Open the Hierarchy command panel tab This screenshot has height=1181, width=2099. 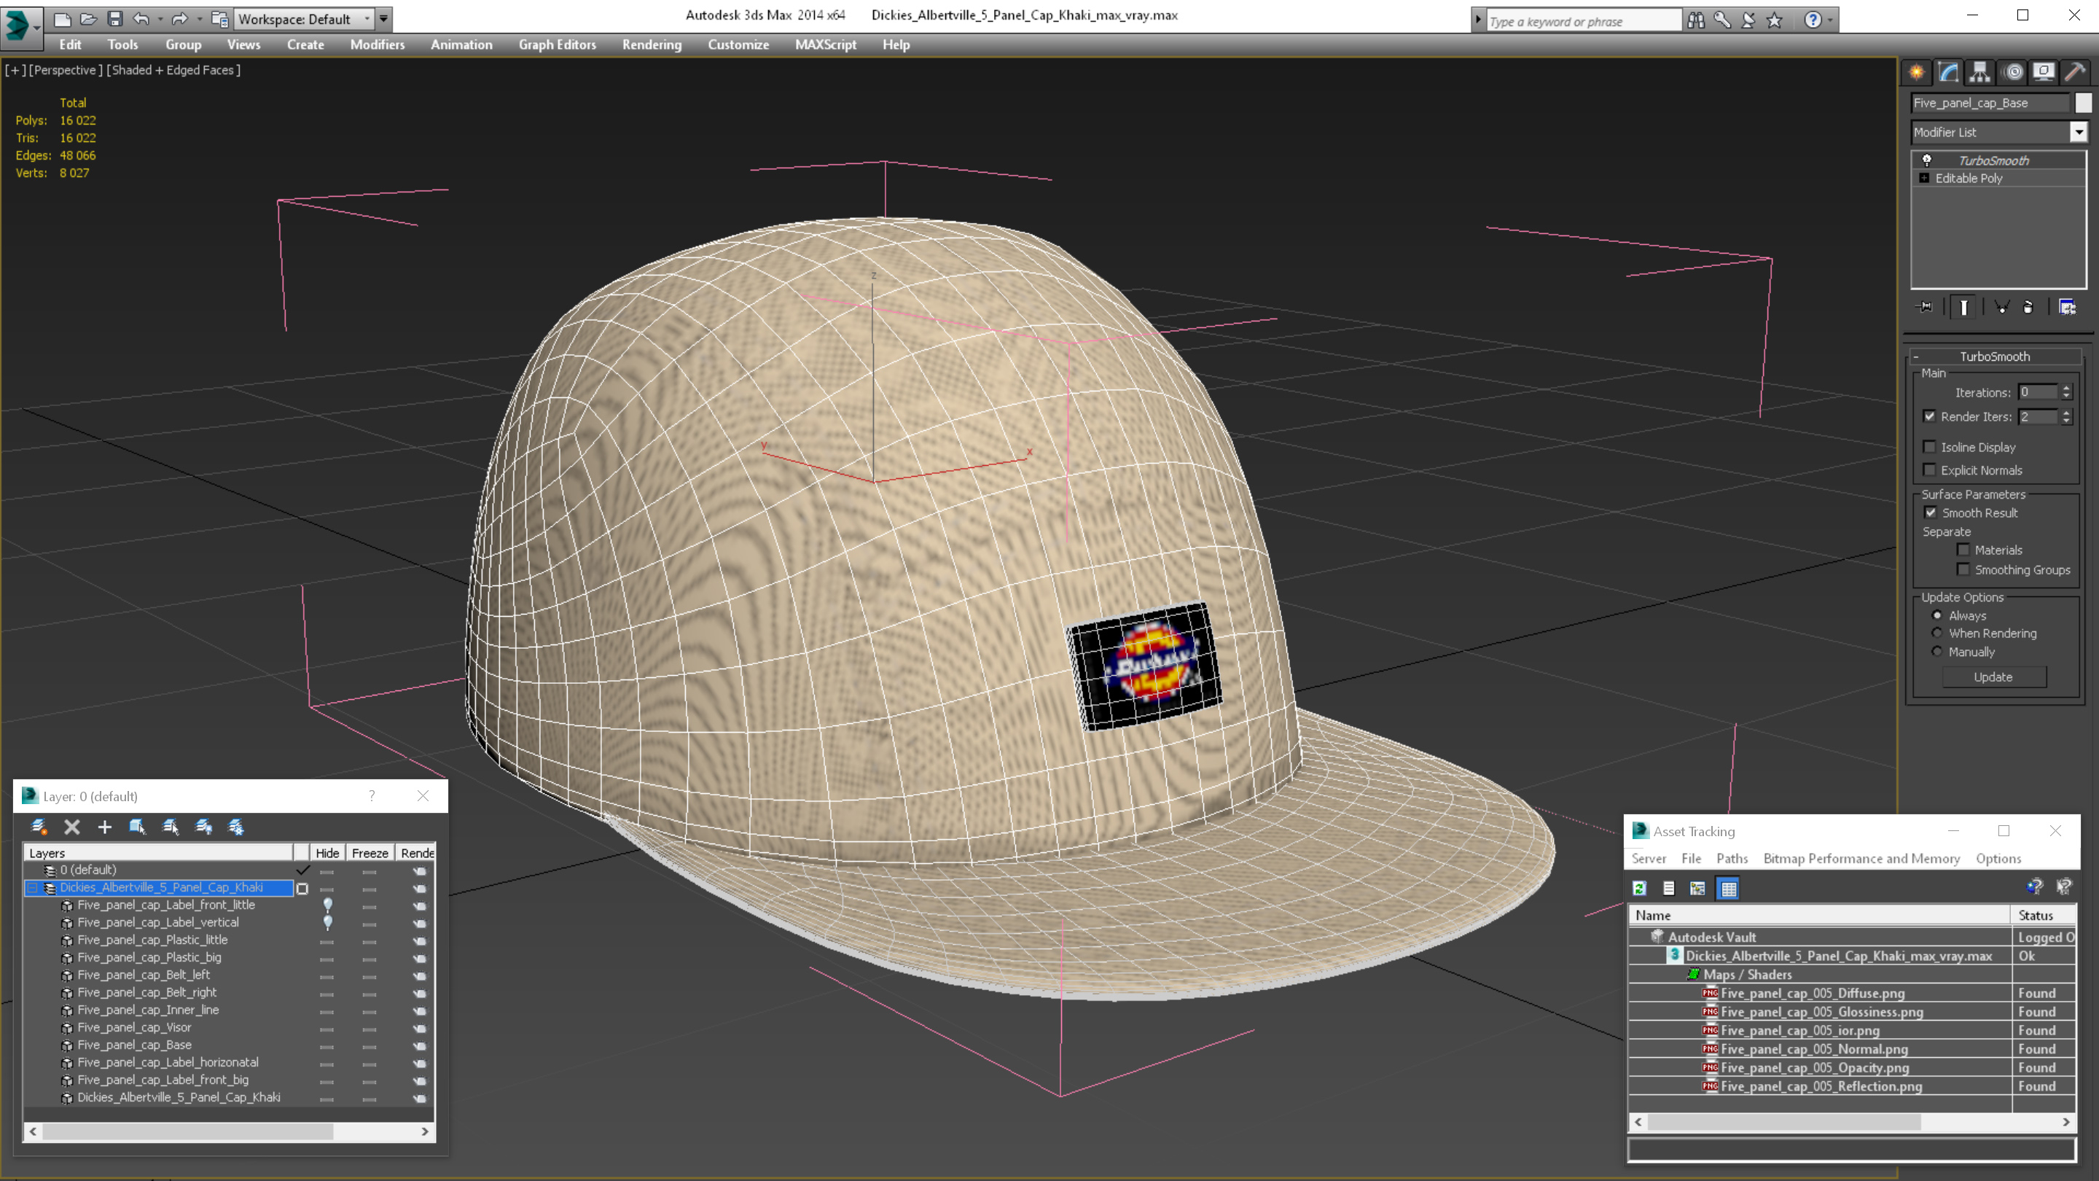(1980, 73)
